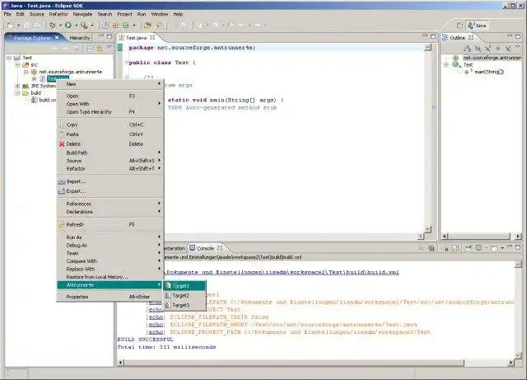Collapse the net.sourceforge.antrunner4e package

pos(26,72)
